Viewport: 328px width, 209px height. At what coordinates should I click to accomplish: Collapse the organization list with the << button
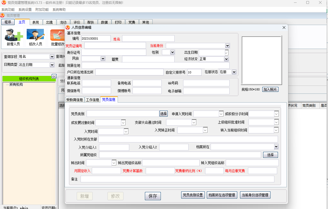tap(54, 76)
